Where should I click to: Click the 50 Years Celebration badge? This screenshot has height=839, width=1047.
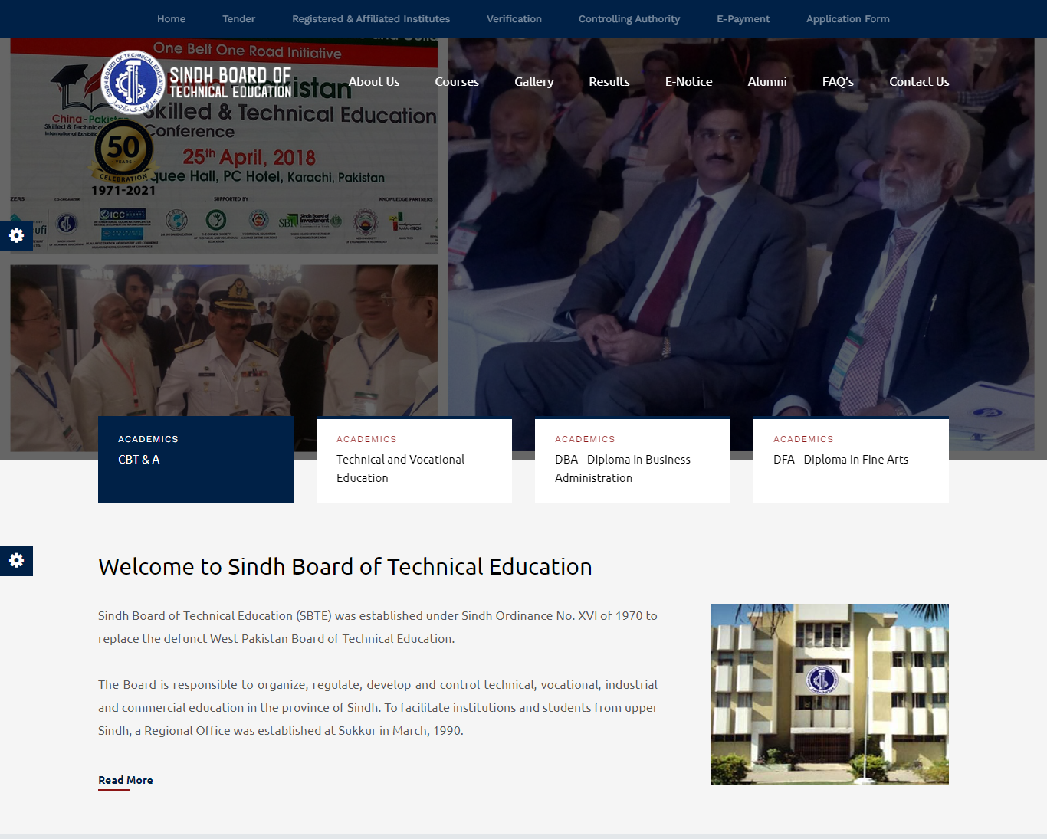(123, 157)
